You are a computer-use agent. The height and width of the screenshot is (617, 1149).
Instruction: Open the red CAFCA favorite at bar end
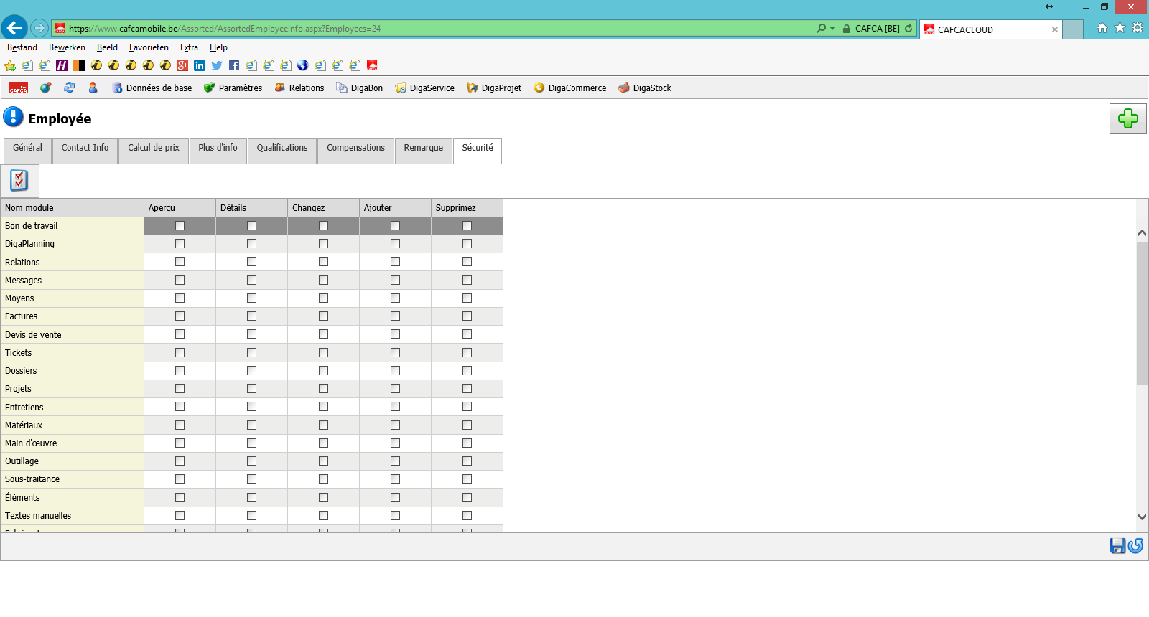pos(372,65)
